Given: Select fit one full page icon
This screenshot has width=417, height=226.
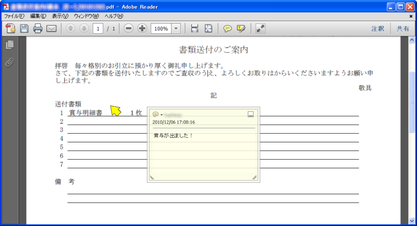Looking at the screenshot, I should coord(208,29).
